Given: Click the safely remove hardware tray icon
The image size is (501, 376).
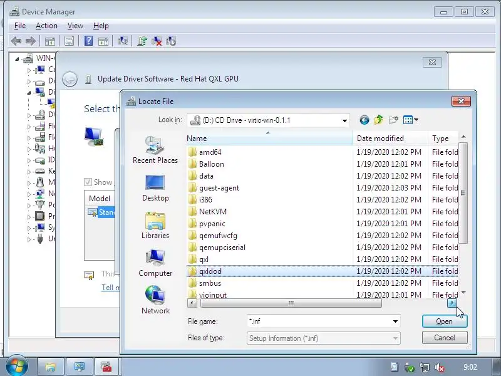Looking at the screenshot, I should (409, 367).
